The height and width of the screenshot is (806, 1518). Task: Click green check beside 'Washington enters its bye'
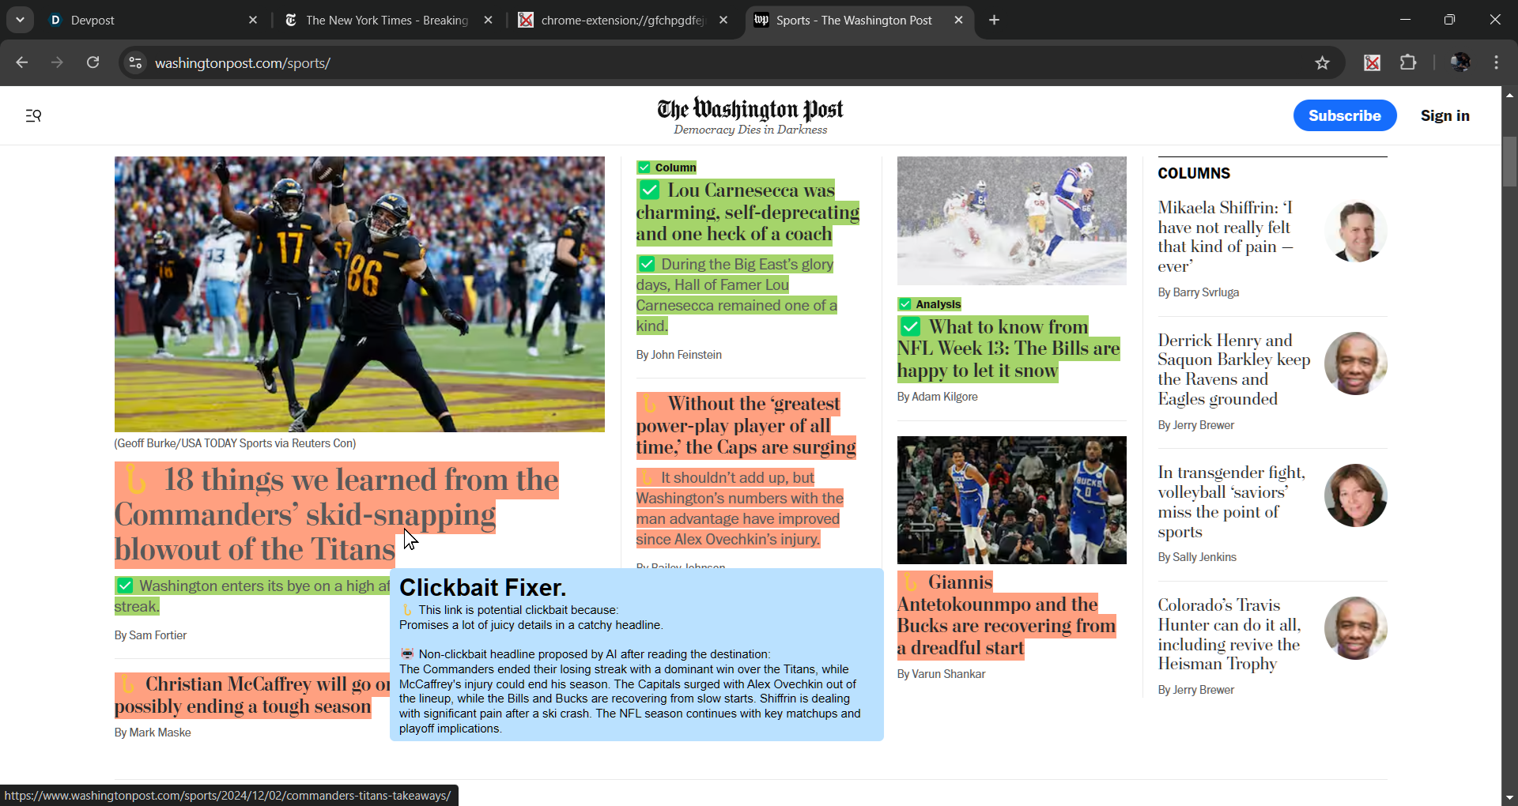click(x=125, y=586)
